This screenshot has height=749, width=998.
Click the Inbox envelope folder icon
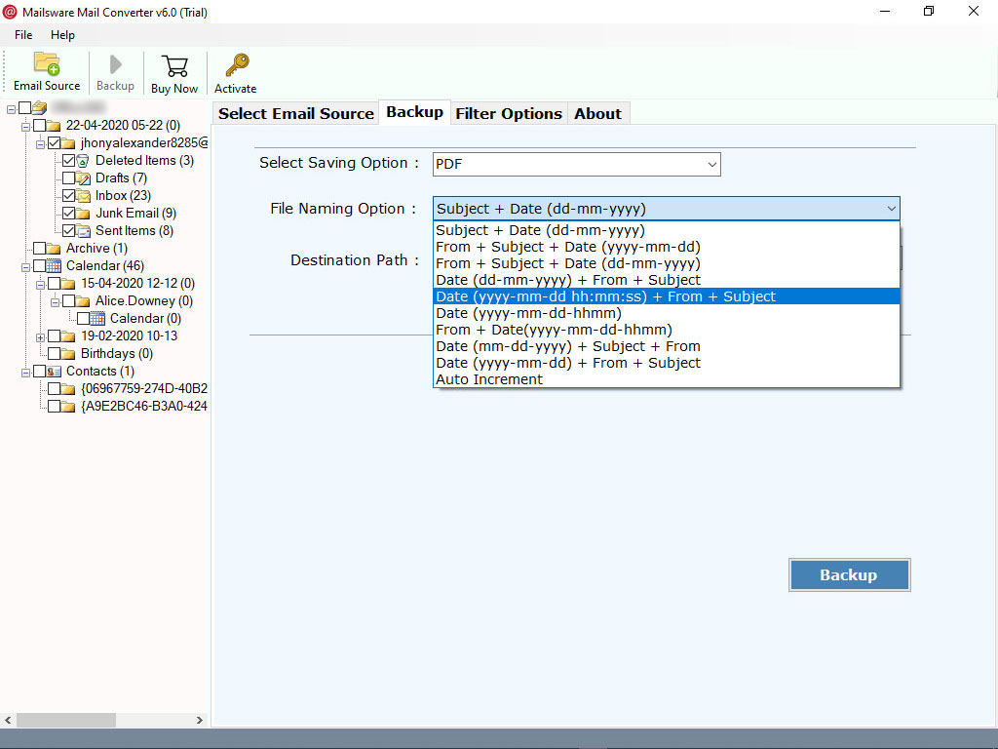pos(84,195)
